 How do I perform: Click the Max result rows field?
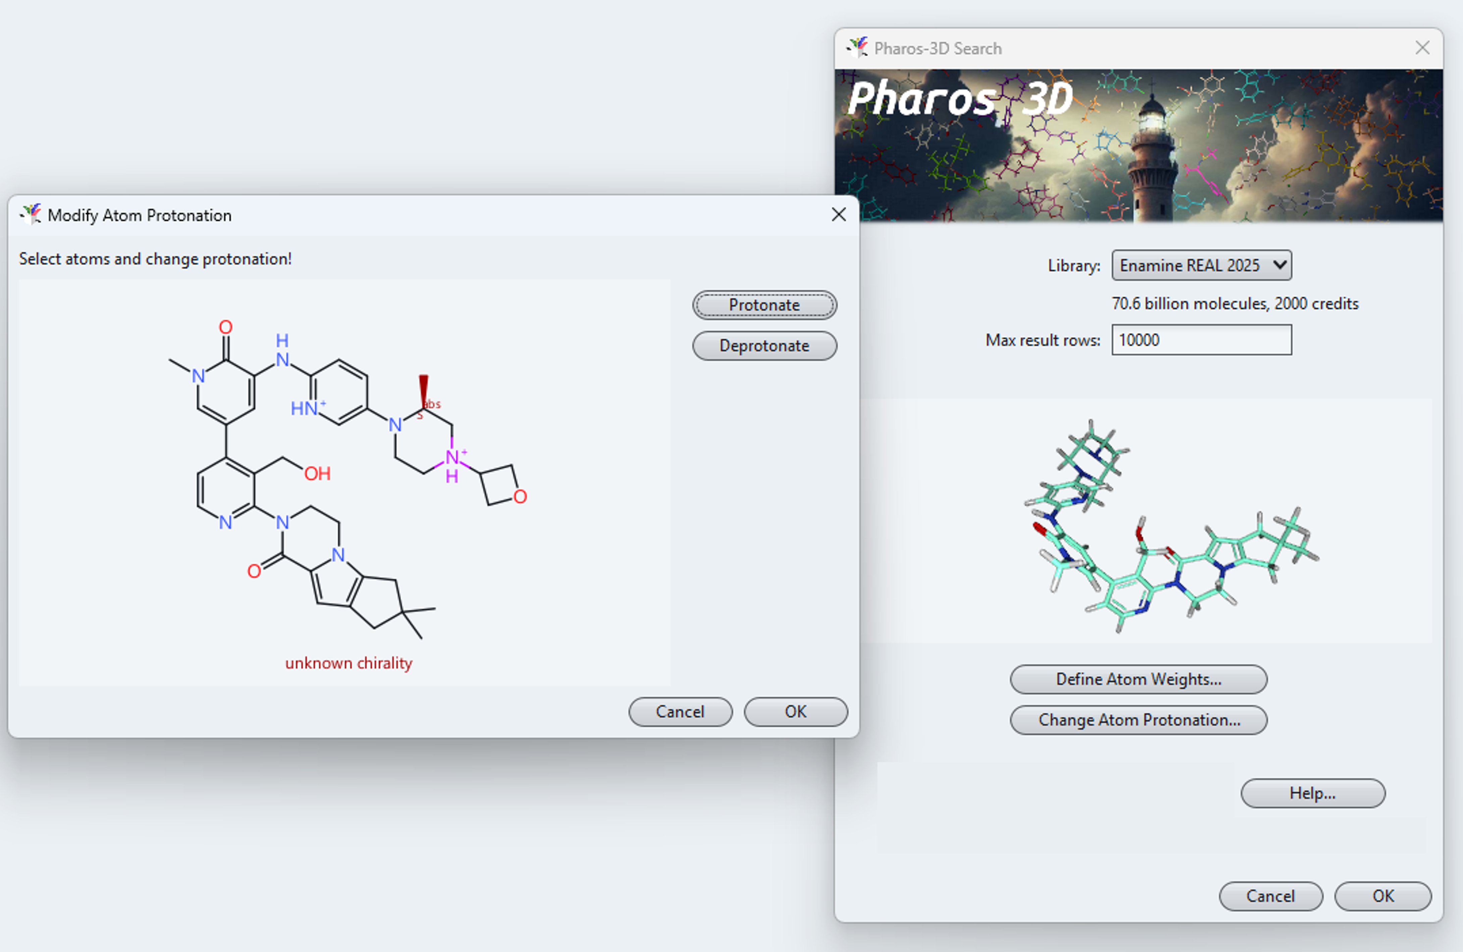(1201, 340)
